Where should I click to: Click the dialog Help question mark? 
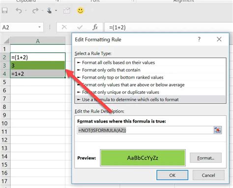tap(199, 39)
